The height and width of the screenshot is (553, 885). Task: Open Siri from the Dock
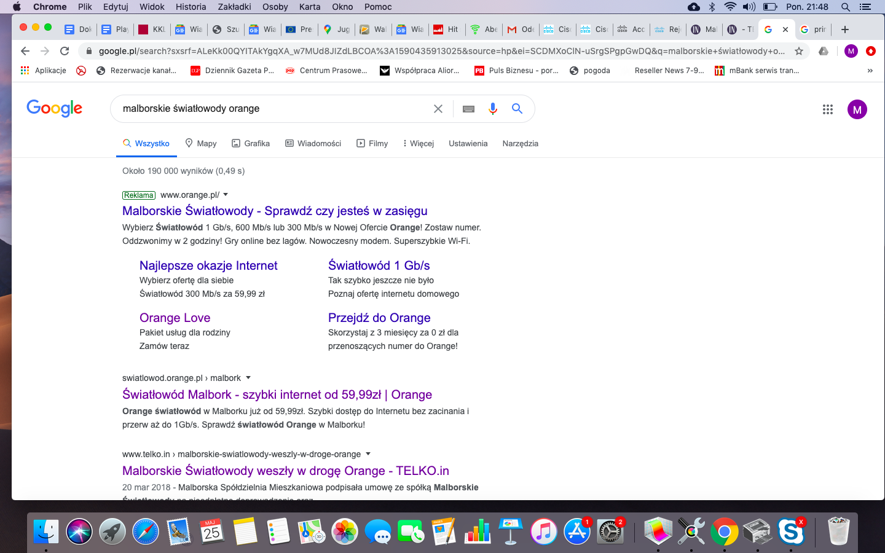pyautogui.click(x=79, y=531)
